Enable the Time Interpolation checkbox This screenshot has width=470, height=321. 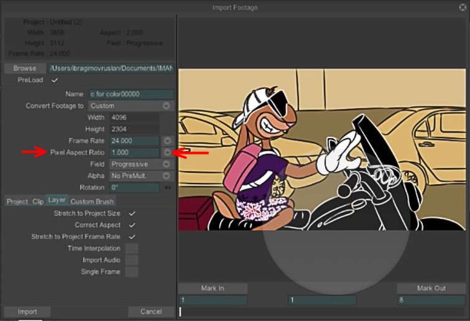coord(132,249)
